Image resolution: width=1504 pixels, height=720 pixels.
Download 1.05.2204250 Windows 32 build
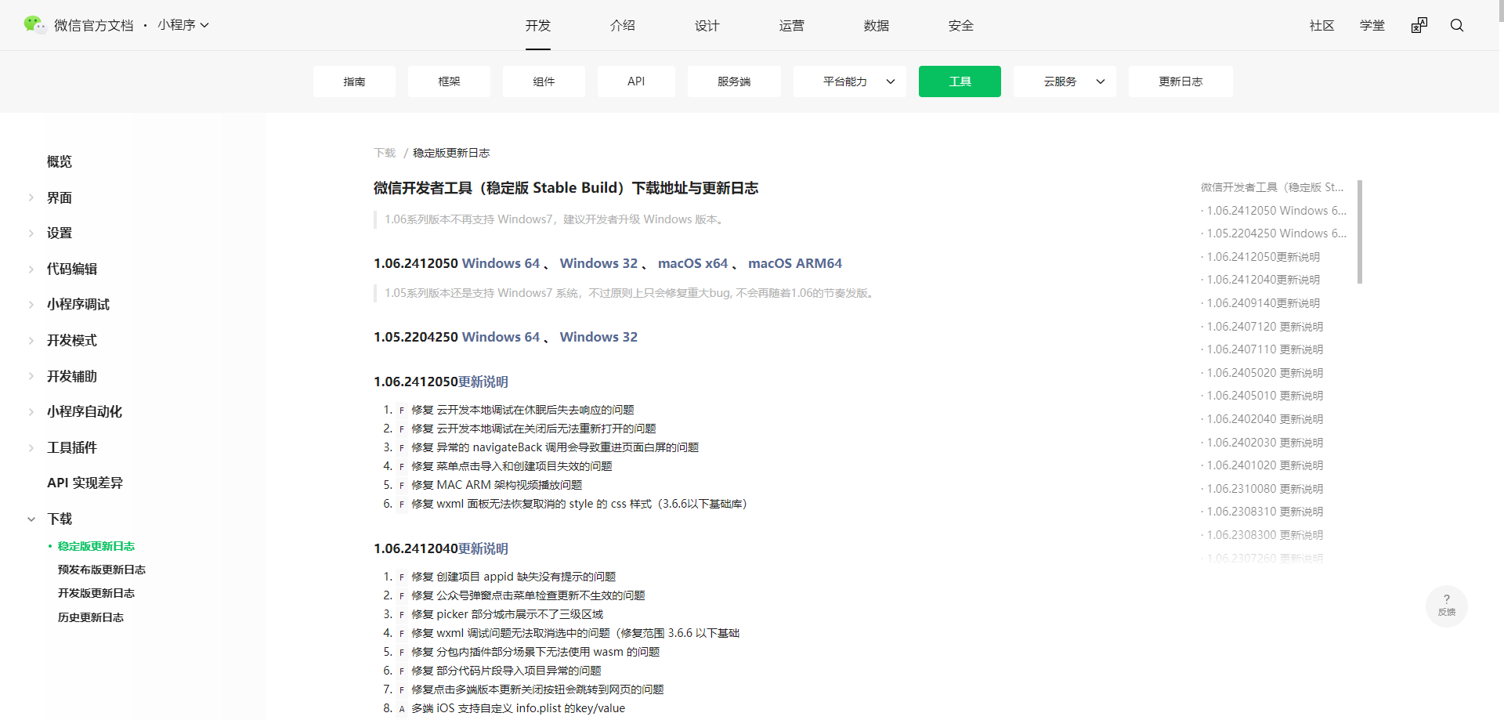(x=598, y=337)
